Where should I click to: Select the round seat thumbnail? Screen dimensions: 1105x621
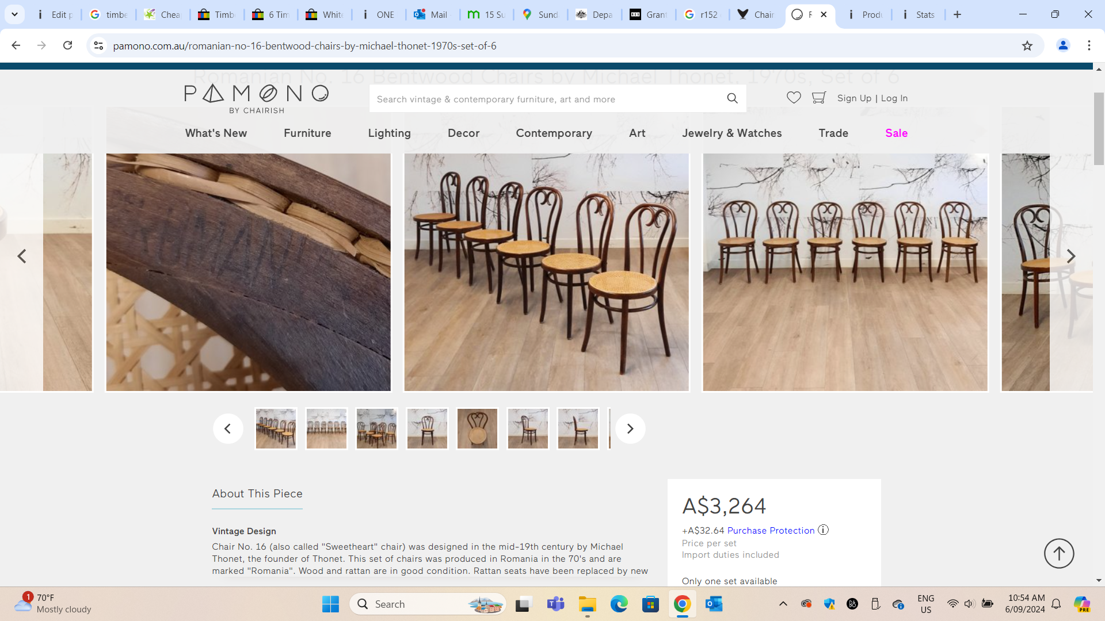(x=477, y=429)
